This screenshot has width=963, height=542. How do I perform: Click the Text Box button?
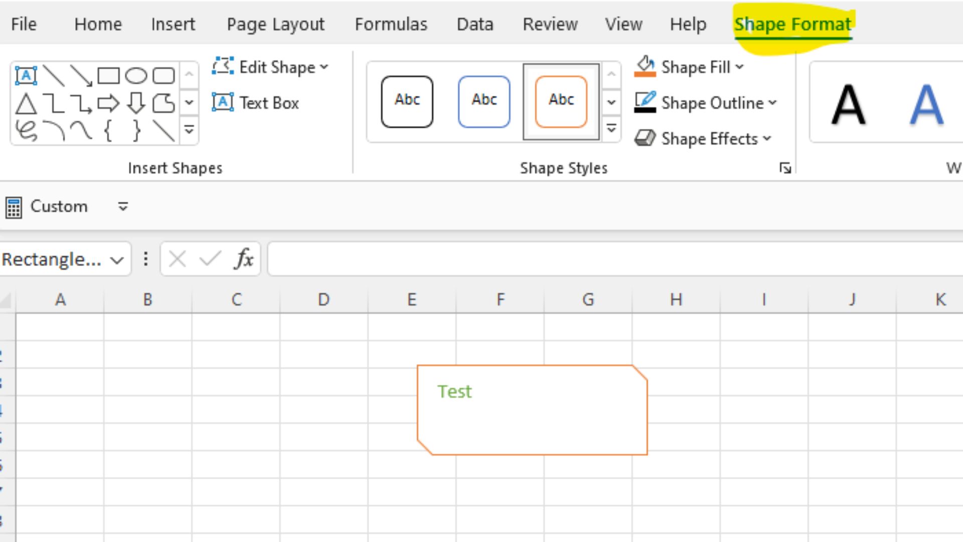[x=256, y=103]
